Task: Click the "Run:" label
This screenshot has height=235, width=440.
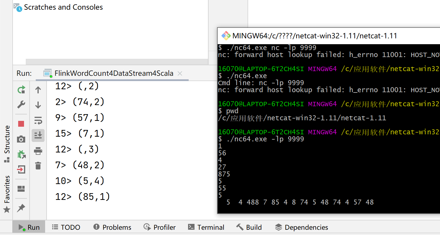Action: point(24,73)
